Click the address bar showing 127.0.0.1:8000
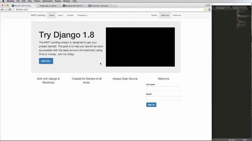 pos(107,9)
